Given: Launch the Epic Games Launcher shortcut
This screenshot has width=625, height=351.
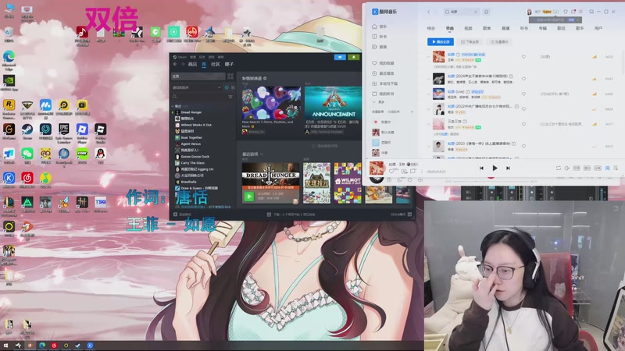Looking at the screenshot, I should (64, 133).
